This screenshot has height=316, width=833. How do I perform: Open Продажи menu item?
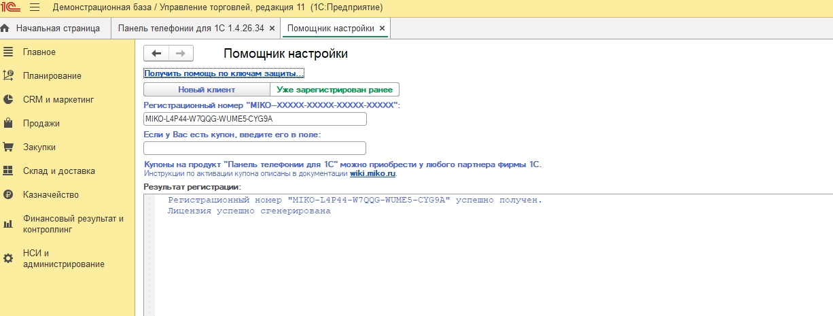(x=41, y=124)
